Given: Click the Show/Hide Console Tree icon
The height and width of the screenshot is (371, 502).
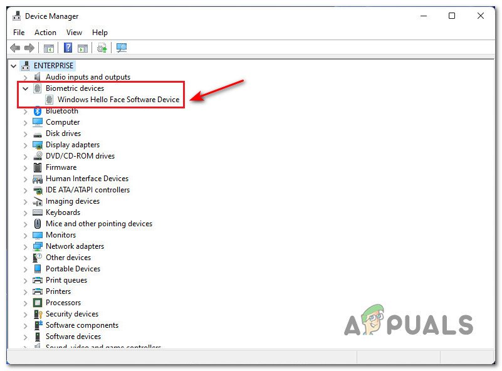Looking at the screenshot, I should [x=48, y=48].
